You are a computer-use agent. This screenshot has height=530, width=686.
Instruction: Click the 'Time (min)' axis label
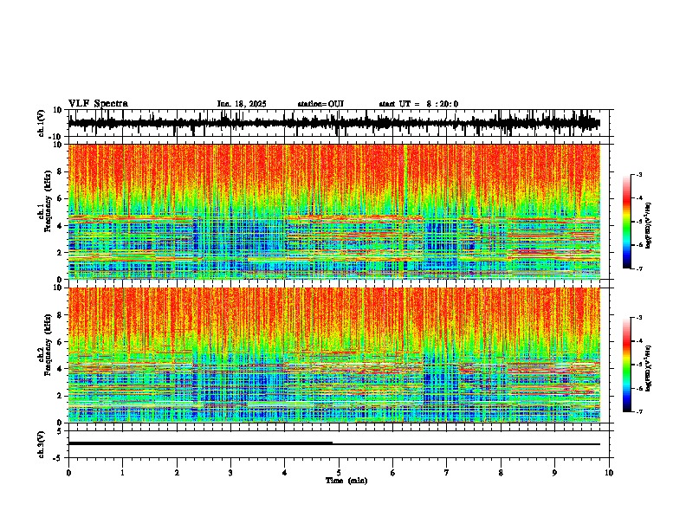(346, 481)
